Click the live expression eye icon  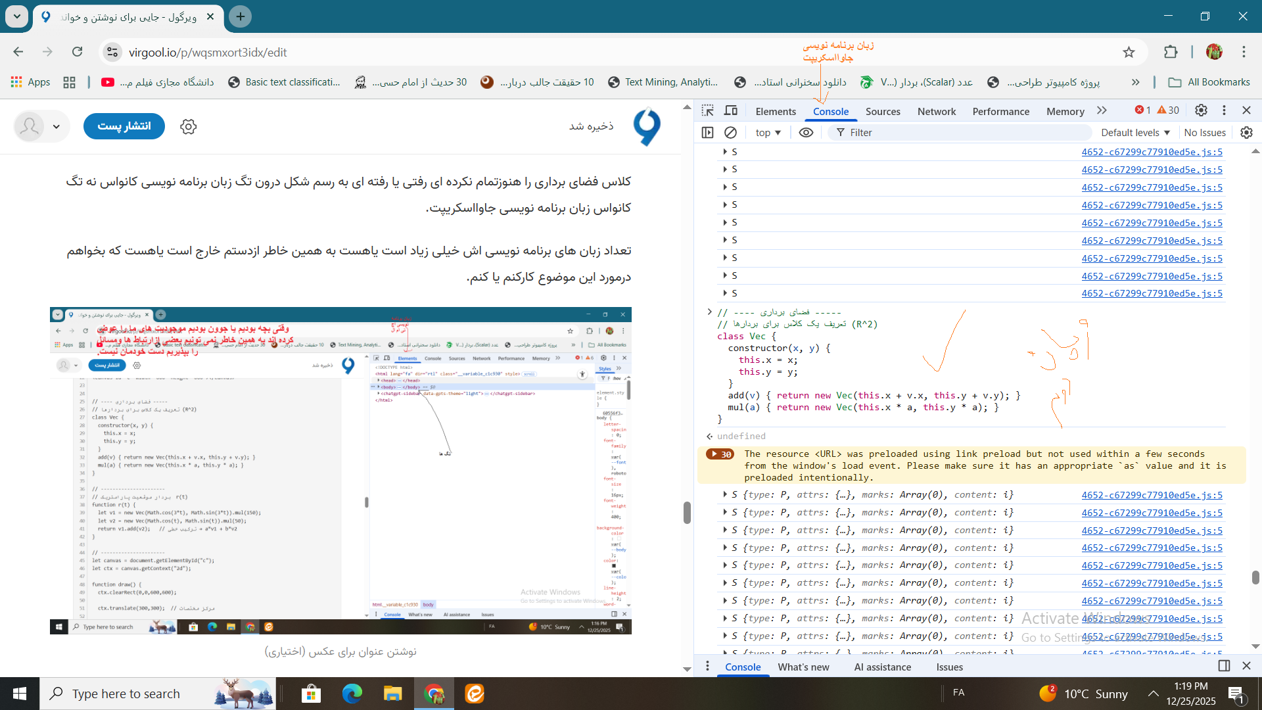pos(806,132)
